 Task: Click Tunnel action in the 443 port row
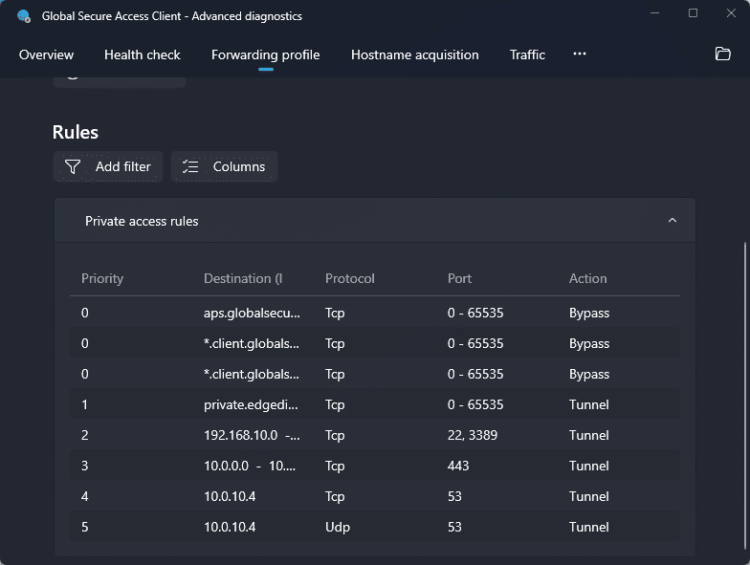[x=589, y=467]
